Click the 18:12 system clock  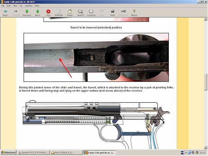tap(202, 153)
